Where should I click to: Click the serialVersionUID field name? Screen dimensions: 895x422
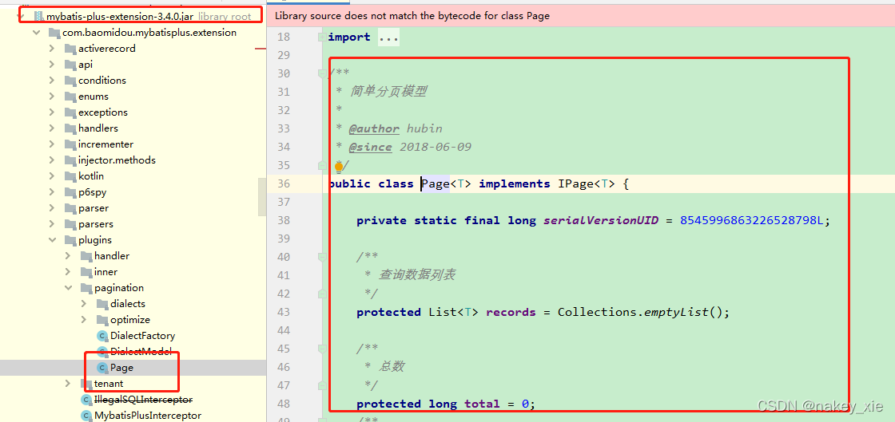601,220
